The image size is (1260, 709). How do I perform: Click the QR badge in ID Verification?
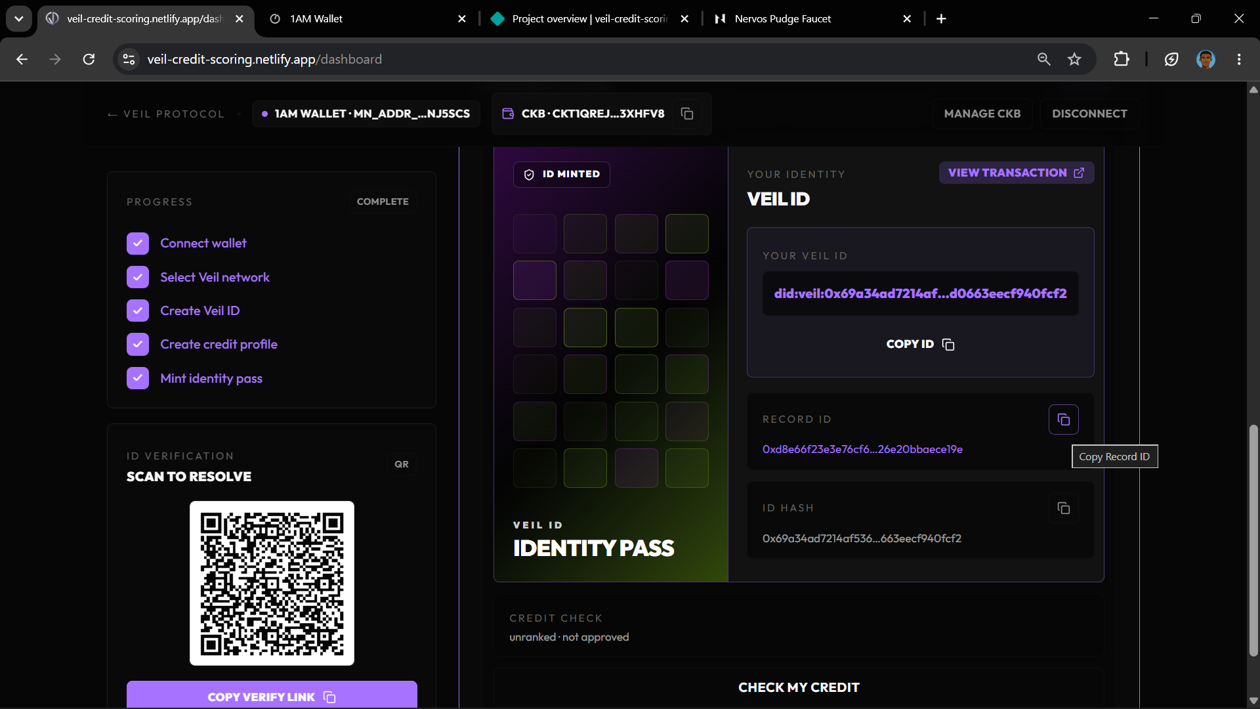pyautogui.click(x=401, y=464)
